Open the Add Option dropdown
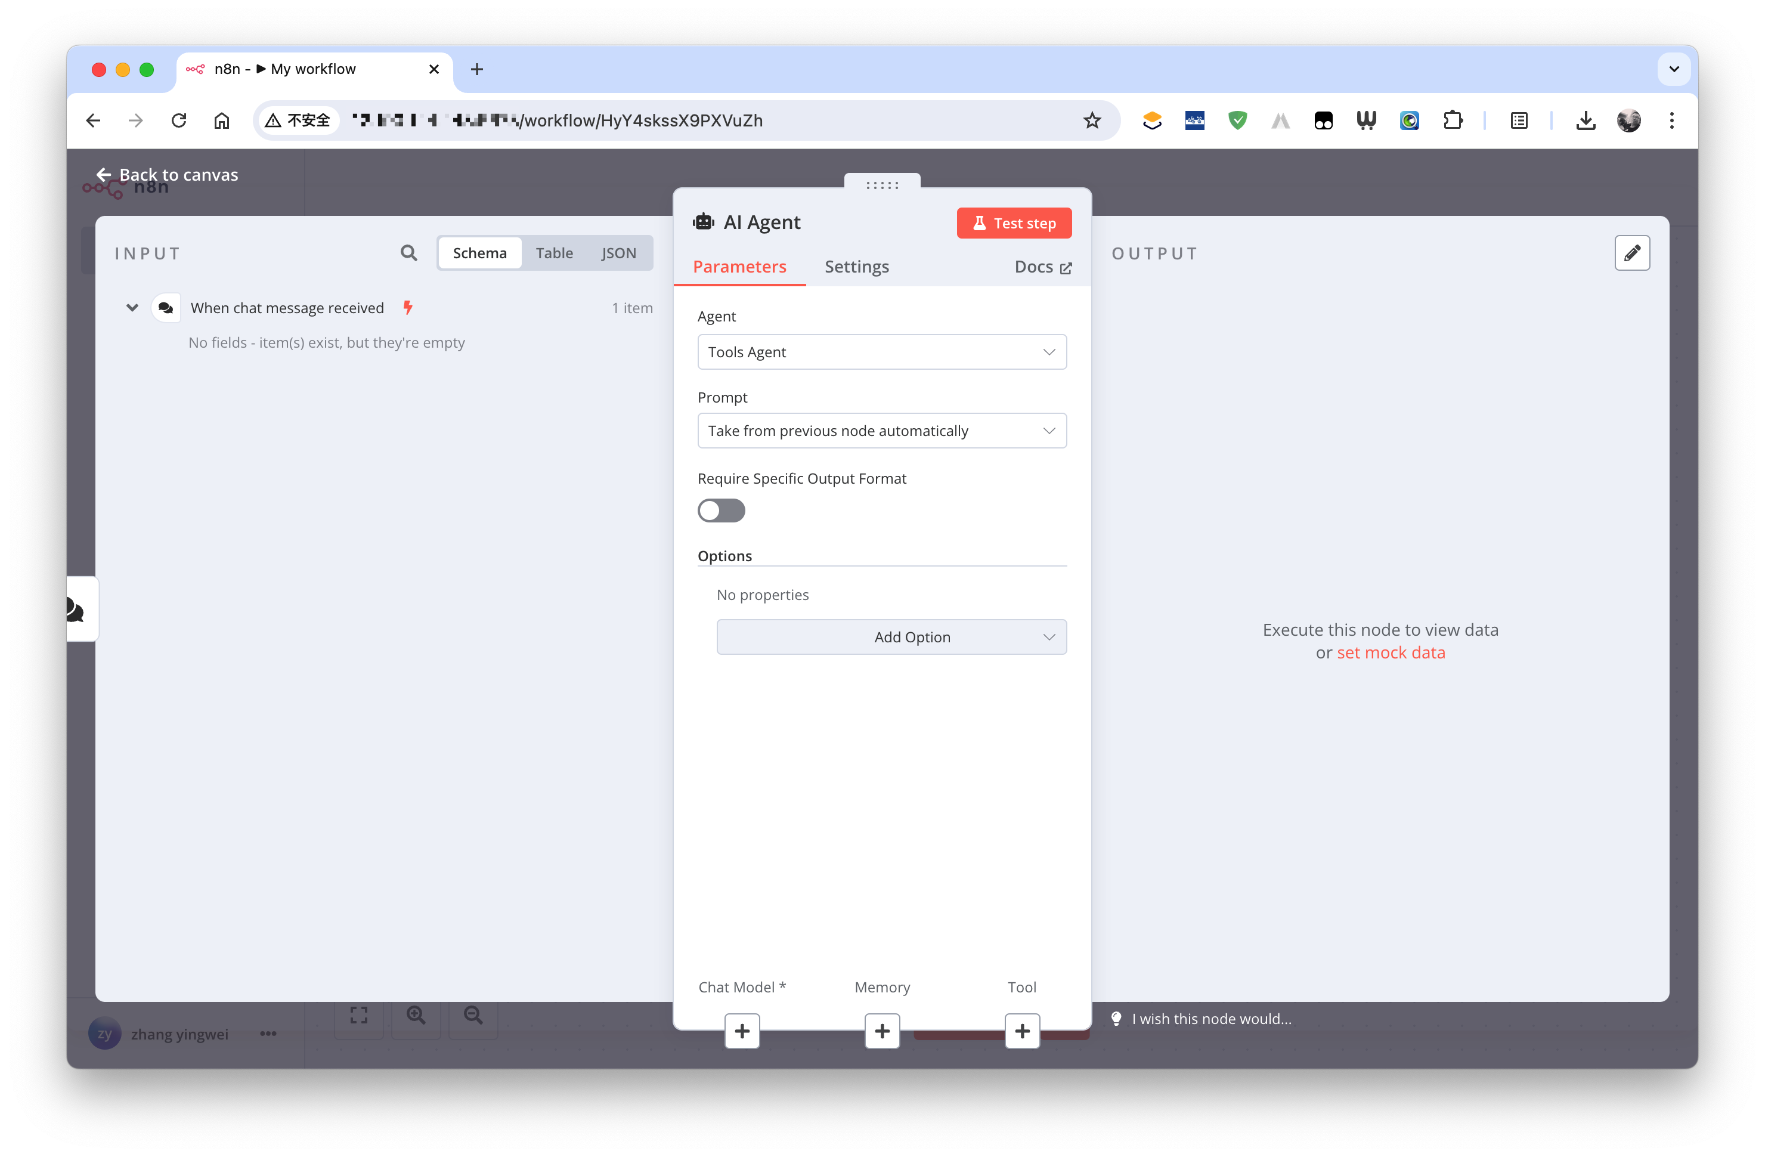The width and height of the screenshot is (1765, 1157). 891,637
